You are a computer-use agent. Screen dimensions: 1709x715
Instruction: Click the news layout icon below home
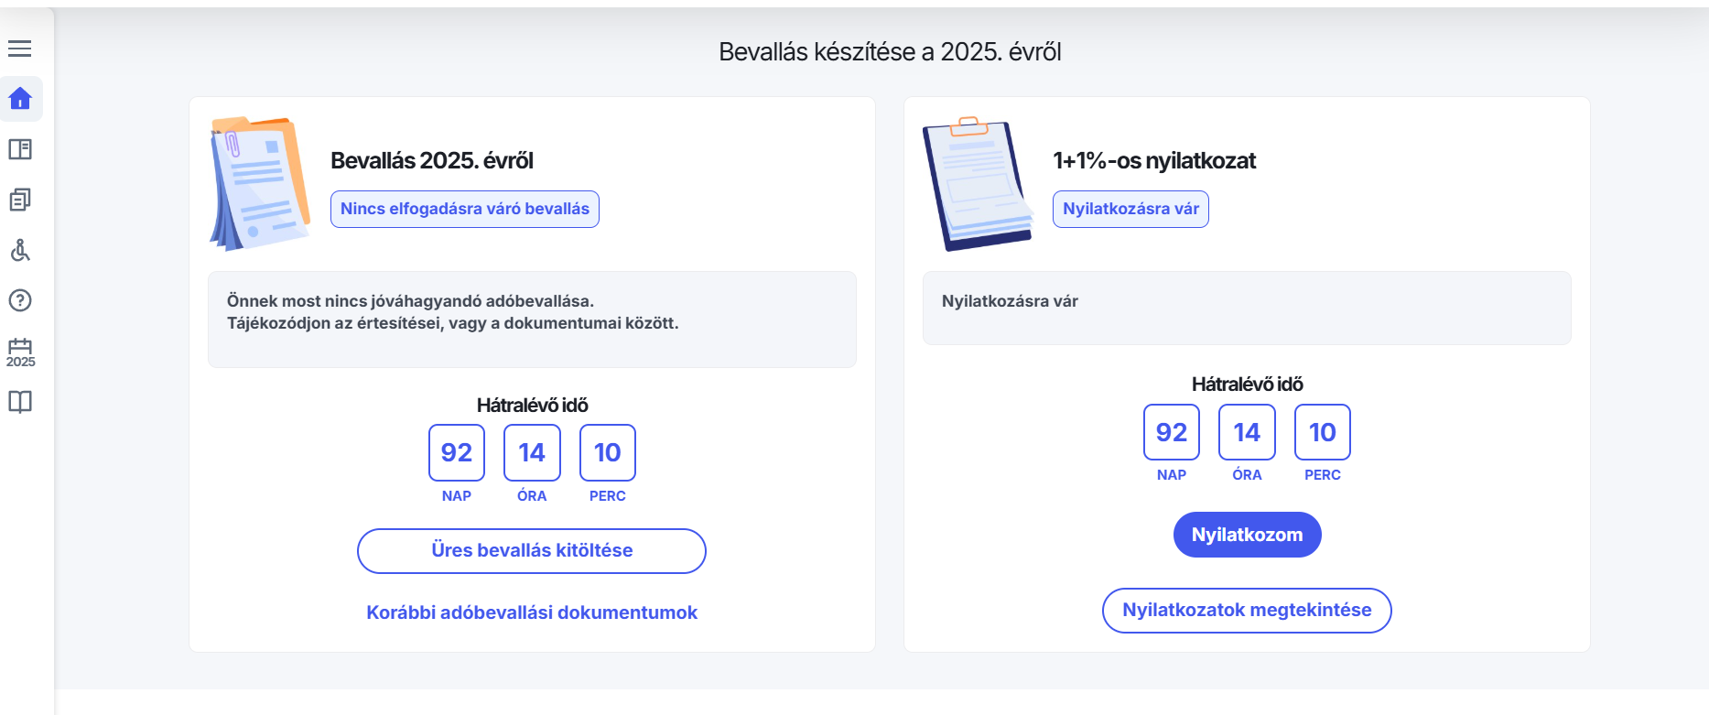20,149
